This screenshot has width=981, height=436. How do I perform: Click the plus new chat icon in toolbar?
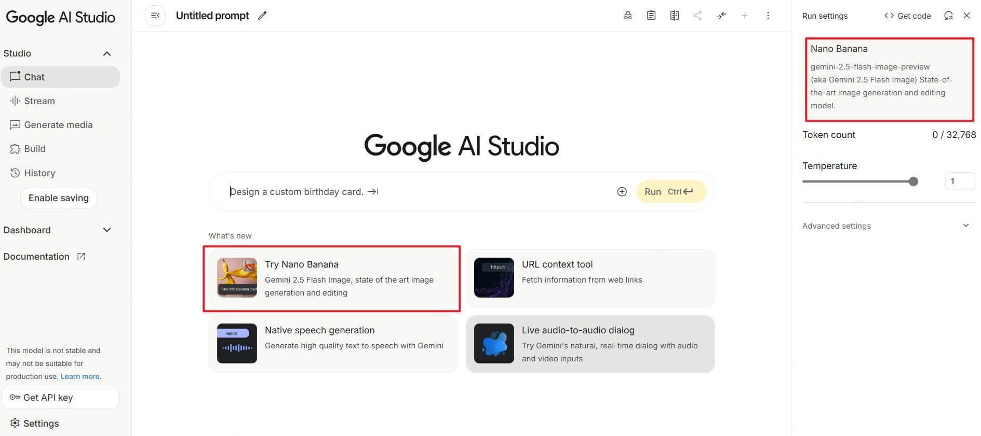tap(745, 16)
